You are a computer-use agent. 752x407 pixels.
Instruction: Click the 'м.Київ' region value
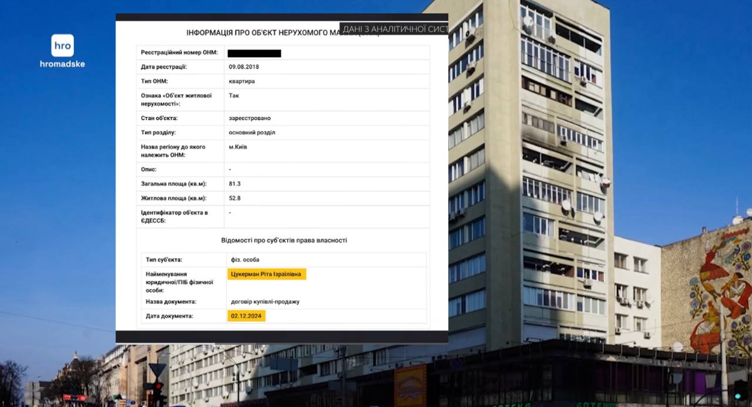[238, 147]
